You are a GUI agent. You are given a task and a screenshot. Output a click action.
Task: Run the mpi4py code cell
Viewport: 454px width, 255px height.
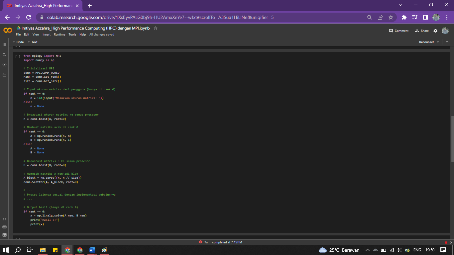click(18, 56)
